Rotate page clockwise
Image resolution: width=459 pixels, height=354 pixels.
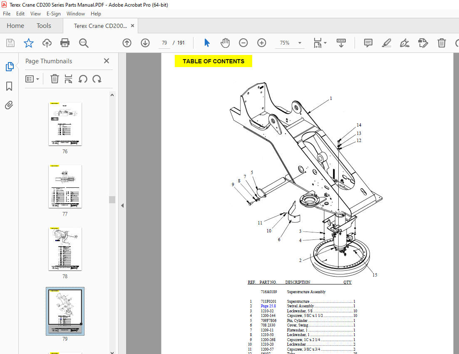[97, 79]
